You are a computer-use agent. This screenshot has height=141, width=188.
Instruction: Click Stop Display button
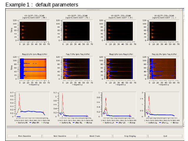tap(130, 136)
